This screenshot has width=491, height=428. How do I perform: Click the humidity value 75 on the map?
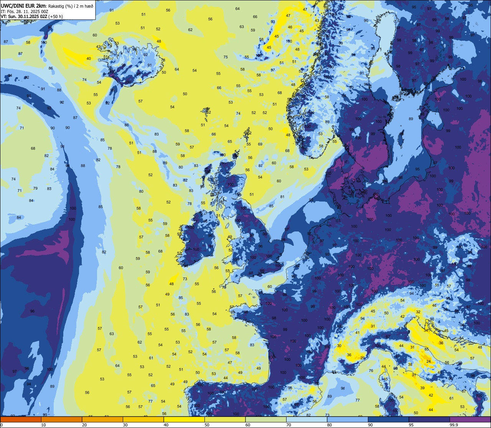pyautogui.click(x=226, y=57)
